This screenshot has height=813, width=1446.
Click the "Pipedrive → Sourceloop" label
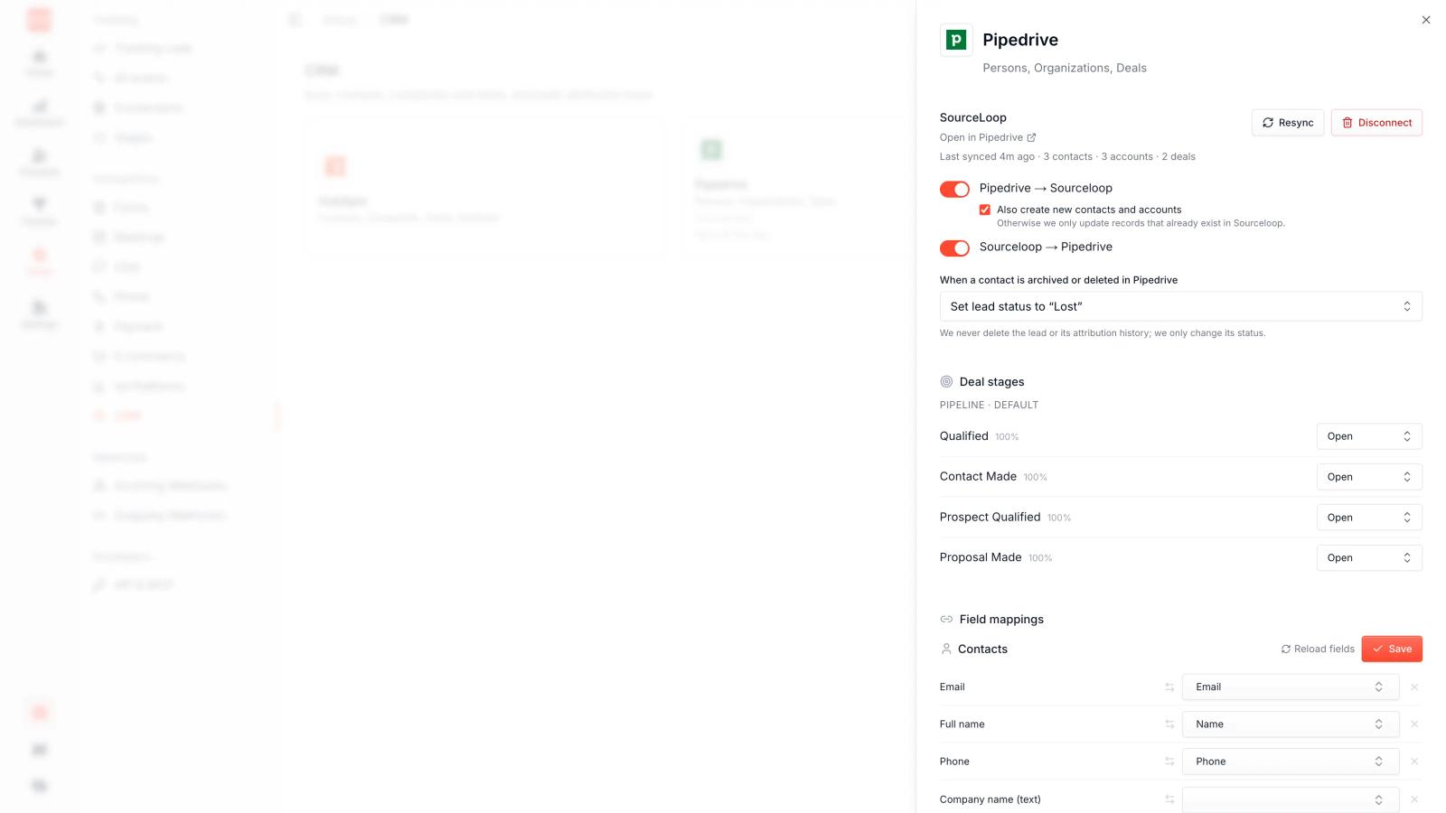(1046, 188)
